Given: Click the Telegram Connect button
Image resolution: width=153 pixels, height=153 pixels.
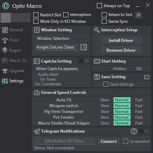Looking at the screenshot, I should [109, 141].
